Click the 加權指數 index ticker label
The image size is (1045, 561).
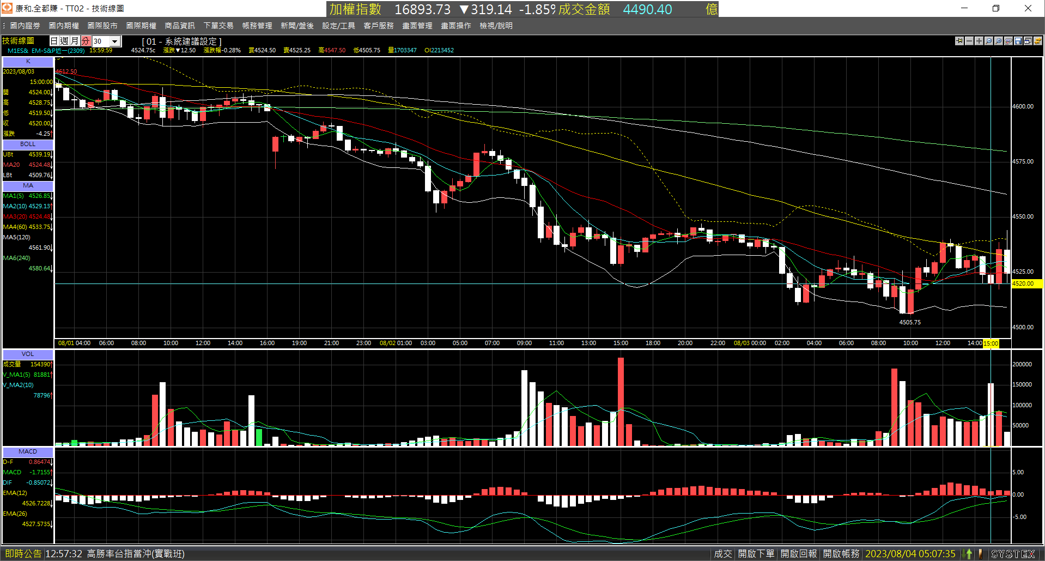pyautogui.click(x=355, y=9)
